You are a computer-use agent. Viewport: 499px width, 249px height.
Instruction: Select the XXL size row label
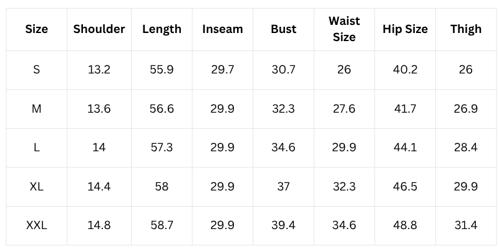pyautogui.click(x=36, y=225)
